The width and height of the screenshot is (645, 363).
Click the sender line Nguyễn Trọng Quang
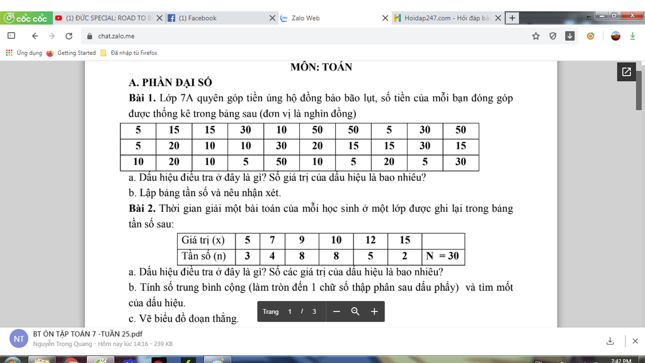click(103, 343)
